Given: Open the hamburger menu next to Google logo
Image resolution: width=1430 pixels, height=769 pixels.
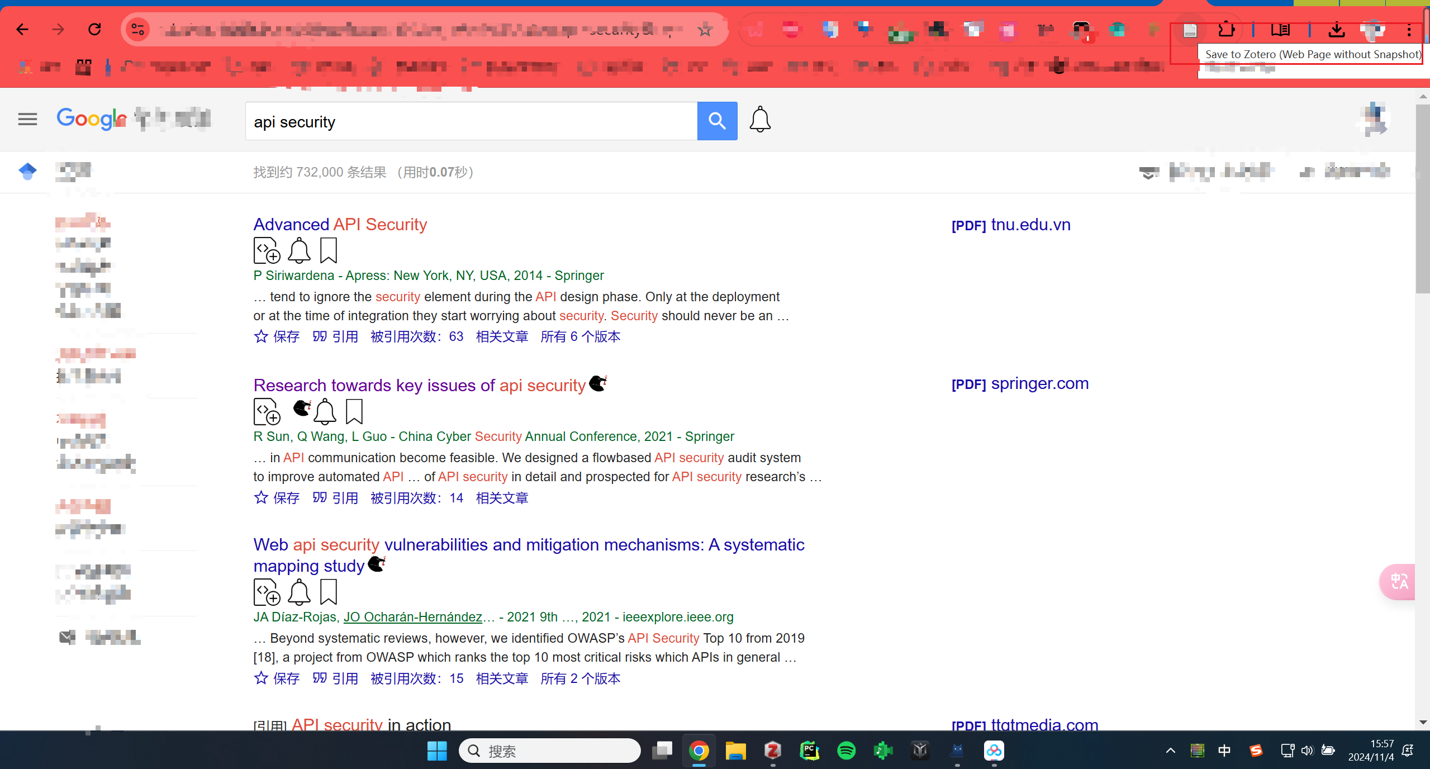Looking at the screenshot, I should click(x=27, y=119).
